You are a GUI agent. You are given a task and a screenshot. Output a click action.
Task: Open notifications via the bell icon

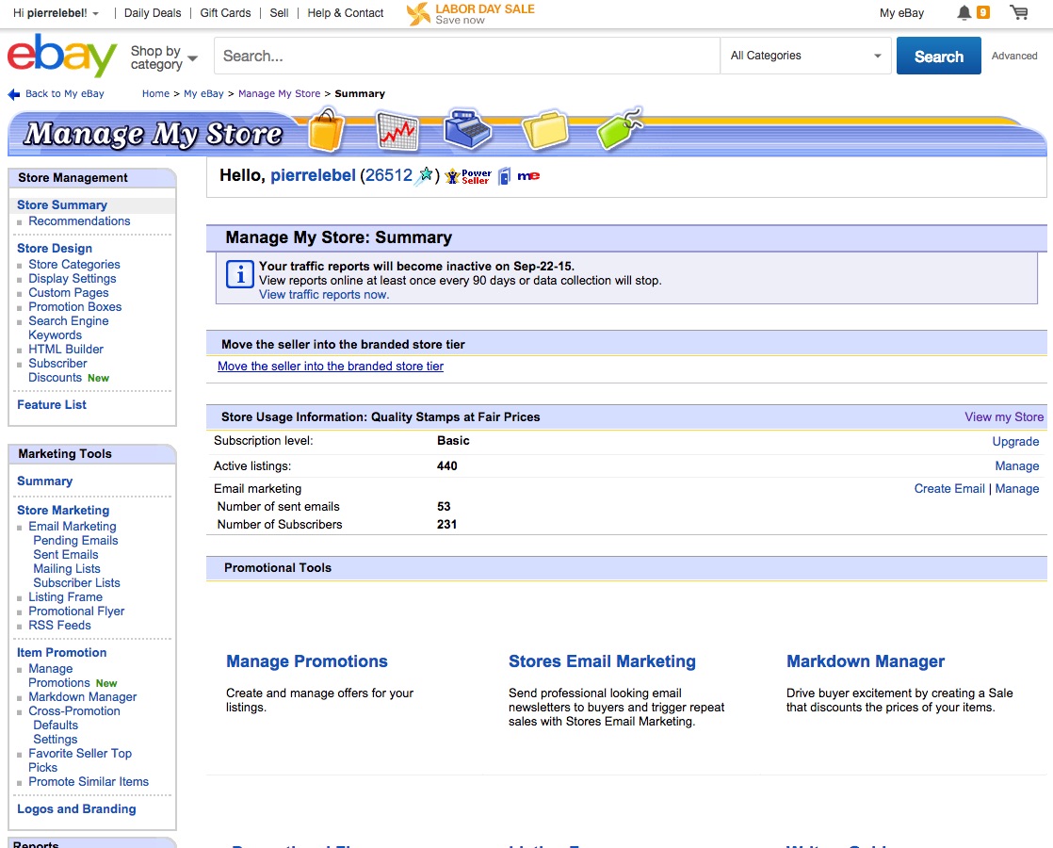pos(963,13)
